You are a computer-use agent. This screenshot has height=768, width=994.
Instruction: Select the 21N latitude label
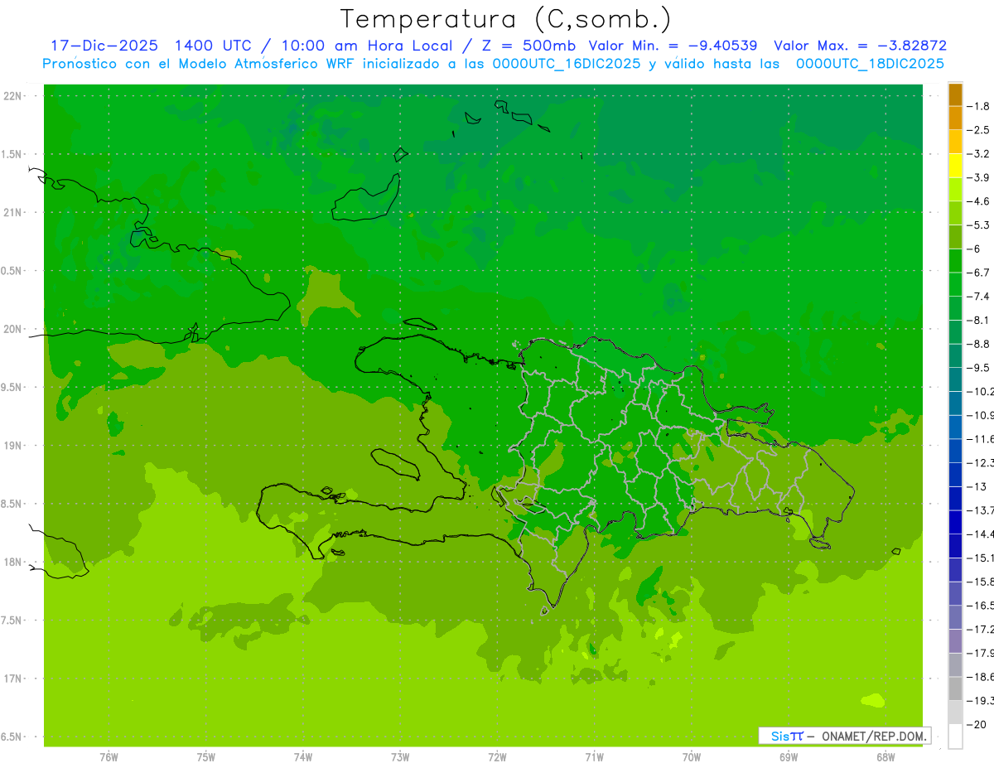[13, 213]
